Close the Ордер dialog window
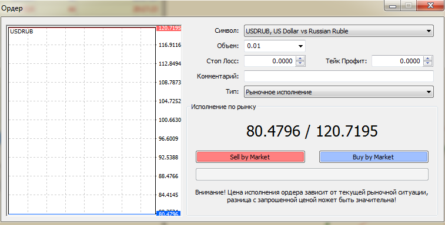Image resolution: width=445 pixels, height=225 pixels. coord(430,5)
